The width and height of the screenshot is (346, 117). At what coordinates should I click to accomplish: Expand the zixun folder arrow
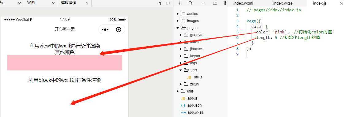pos(181,84)
